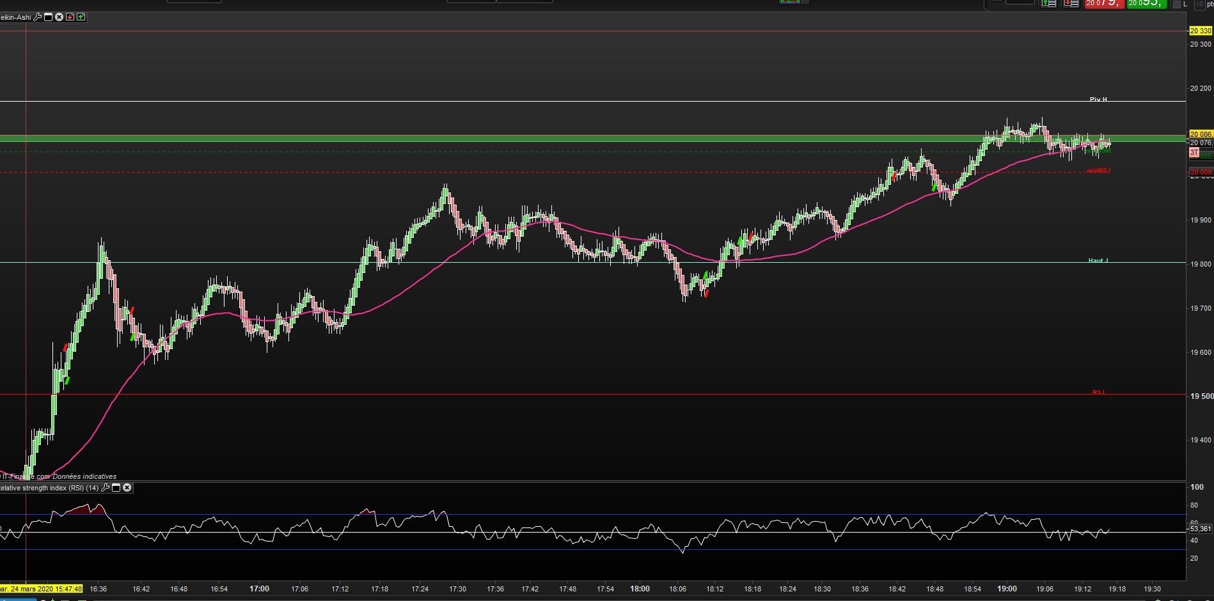1214x601 pixels.
Task: Click the pink 3T label on price axis
Action: 1194,153
